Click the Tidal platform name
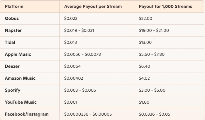Viewport: 205px width, 120px height. pyautogui.click(x=10, y=42)
